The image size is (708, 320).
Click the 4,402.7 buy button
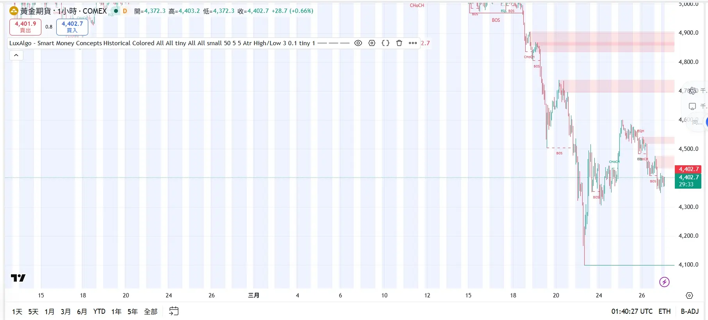click(x=72, y=27)
